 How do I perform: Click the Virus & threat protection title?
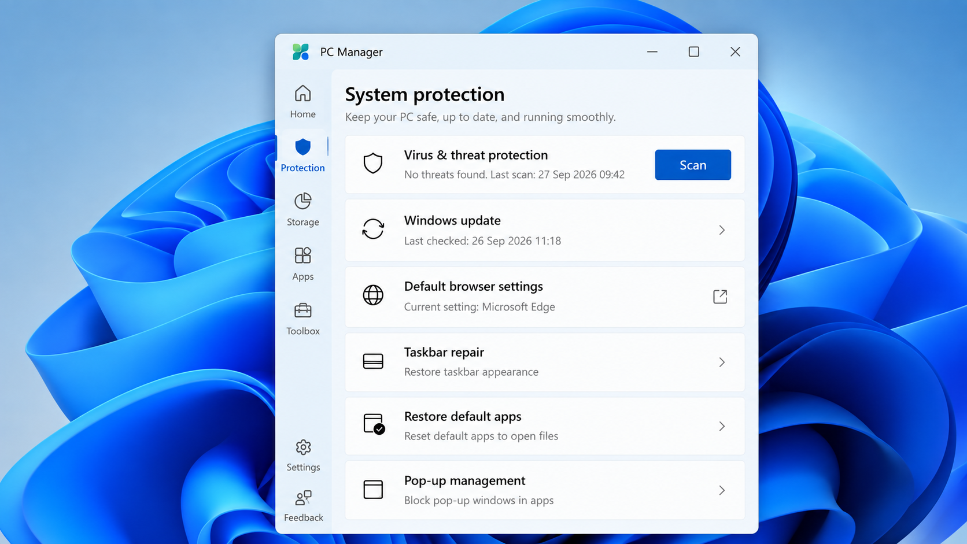476,155
